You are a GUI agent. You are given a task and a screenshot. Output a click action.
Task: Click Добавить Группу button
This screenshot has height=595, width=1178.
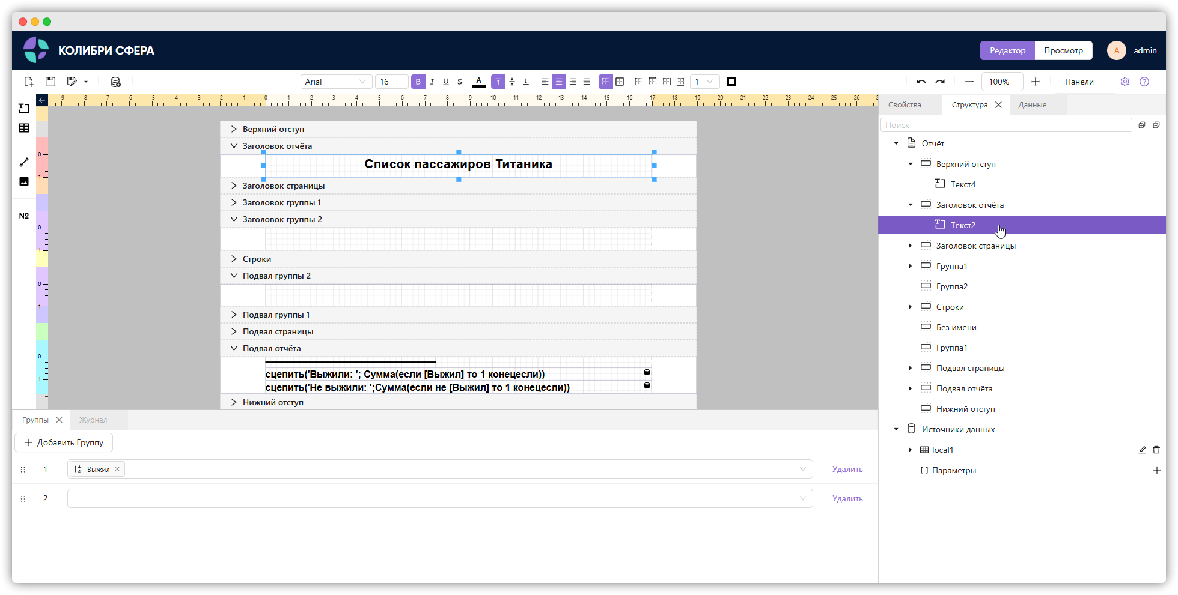(x=64, y=442)
